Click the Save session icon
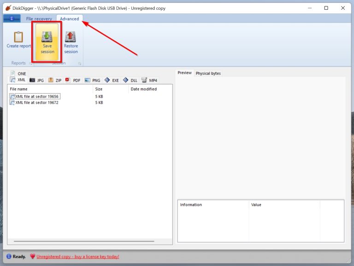Screen dimensions: 354x266 (47, 37)
